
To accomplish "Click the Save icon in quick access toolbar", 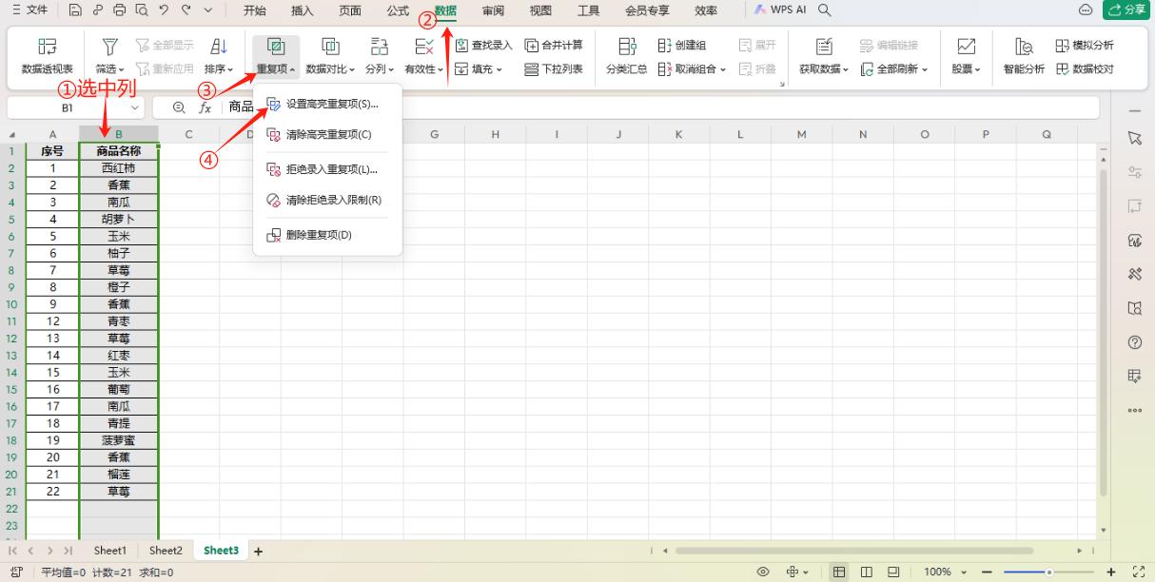I will pos(76,10).
